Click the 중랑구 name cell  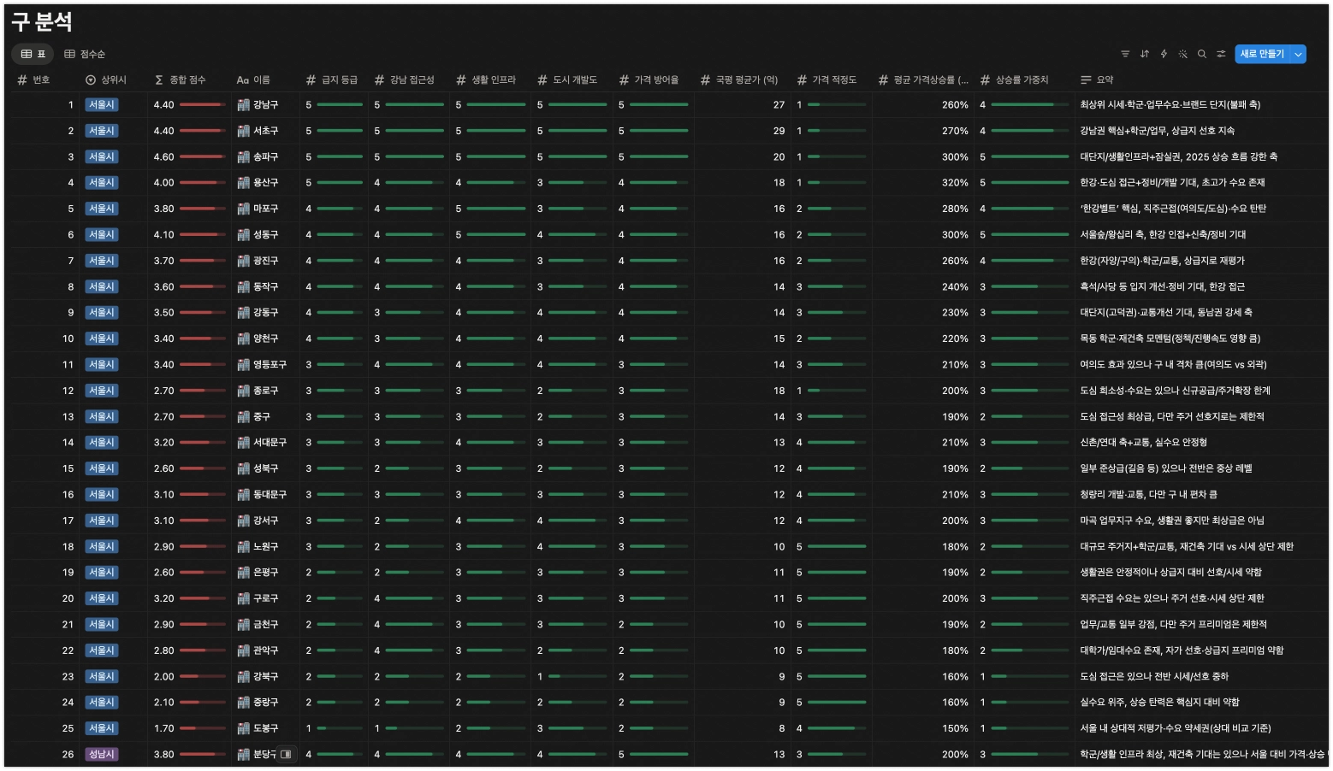265,703
